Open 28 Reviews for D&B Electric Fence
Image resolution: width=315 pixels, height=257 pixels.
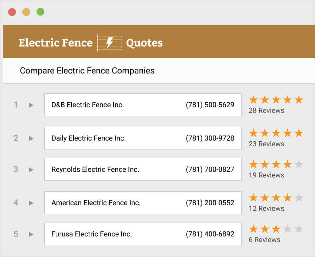[266, 110]
